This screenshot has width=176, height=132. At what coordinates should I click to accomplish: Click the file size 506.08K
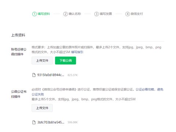coord(73,122)
